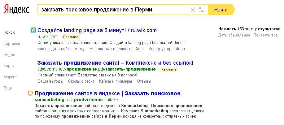
Task: Click the Wix favicon next to first result
Action: click(x=33, y=30)
